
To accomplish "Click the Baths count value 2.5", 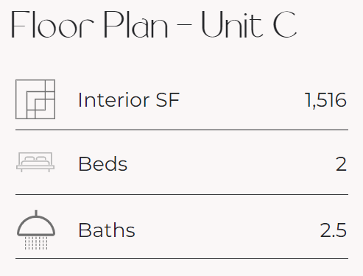I will [334, 230].
